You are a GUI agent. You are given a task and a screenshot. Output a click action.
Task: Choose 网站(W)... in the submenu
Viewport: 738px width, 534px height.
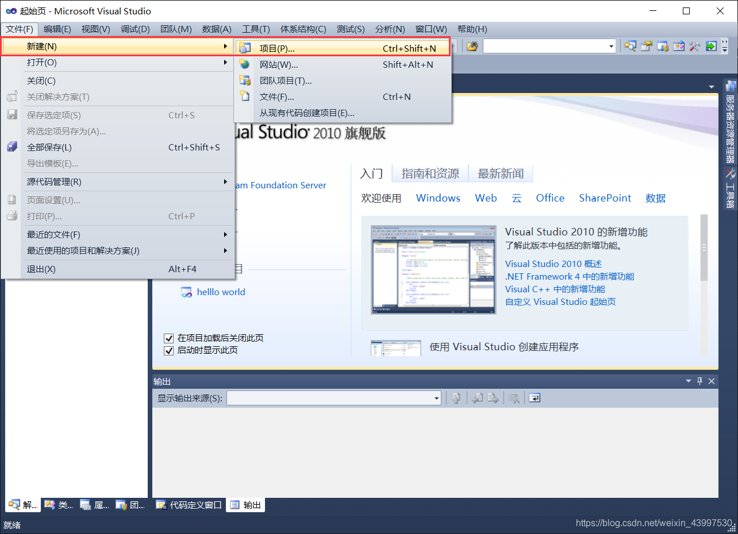point(343,64)
